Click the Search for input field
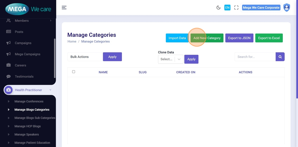 (255, 57)
